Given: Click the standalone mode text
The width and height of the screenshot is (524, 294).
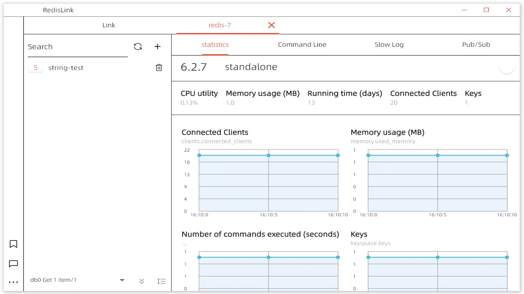Looking at the screenshot, I should tap(251, 67).
